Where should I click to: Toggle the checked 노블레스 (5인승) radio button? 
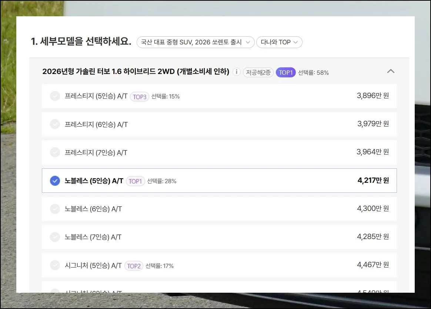click(55, 181)
